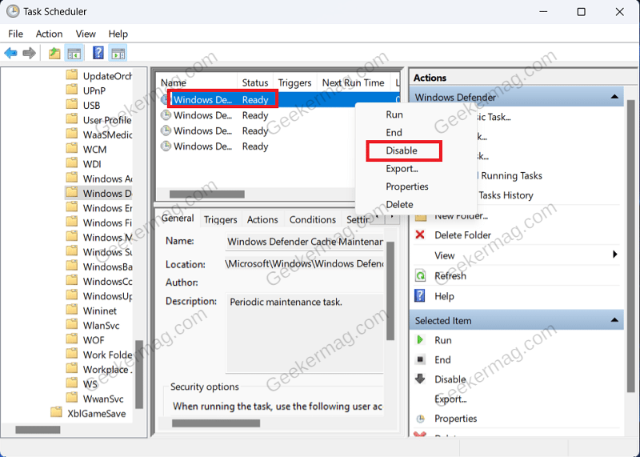The height and width of the screenshot is (457, 640).
Task: Choose Export... from the context menu
Action: tap(416, 168)
